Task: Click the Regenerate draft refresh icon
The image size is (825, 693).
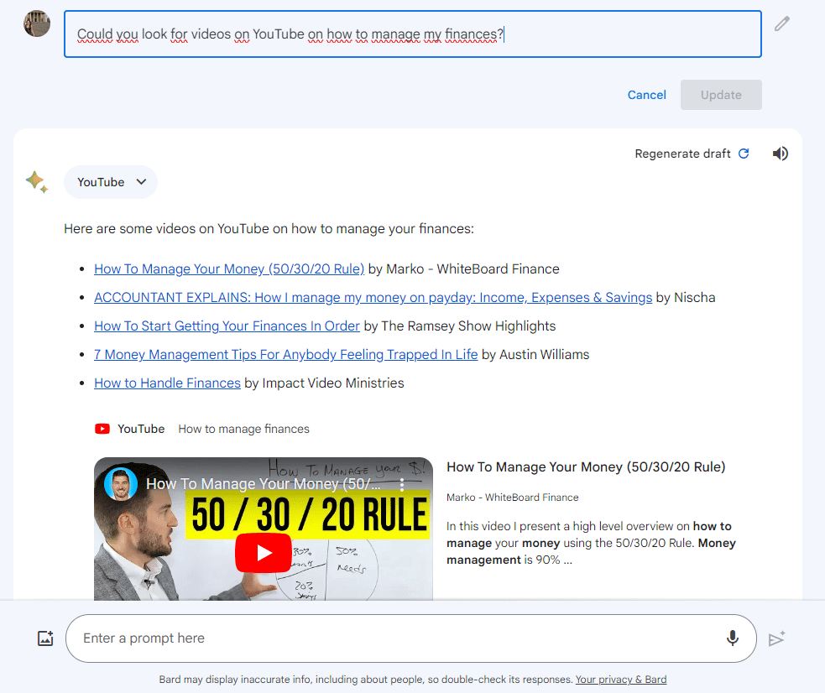Action: click(x=744, y=154)
